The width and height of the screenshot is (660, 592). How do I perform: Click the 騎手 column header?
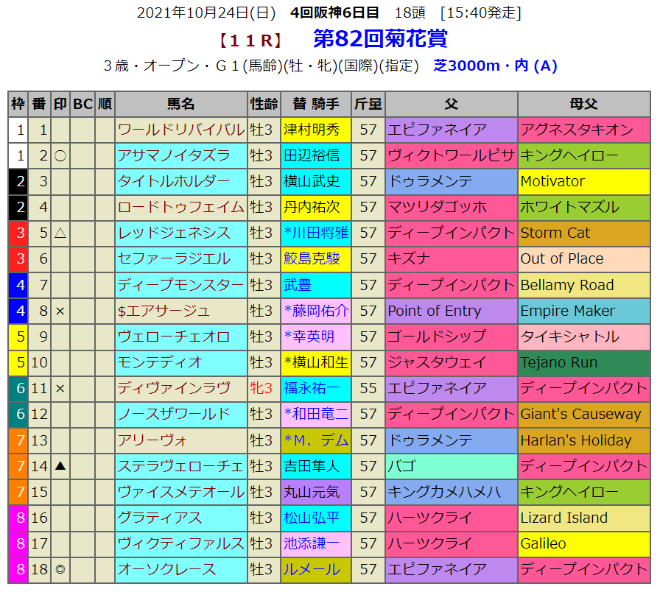point(315,104)
